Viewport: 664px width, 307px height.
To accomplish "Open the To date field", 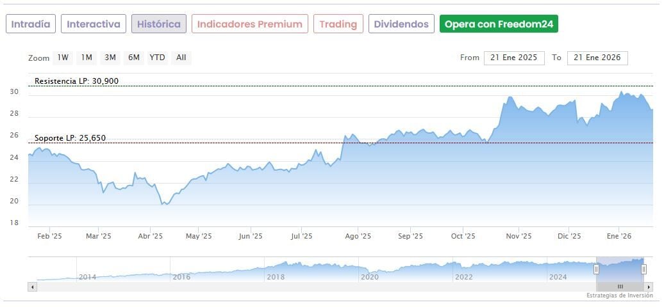I will (x=597, y=58).
